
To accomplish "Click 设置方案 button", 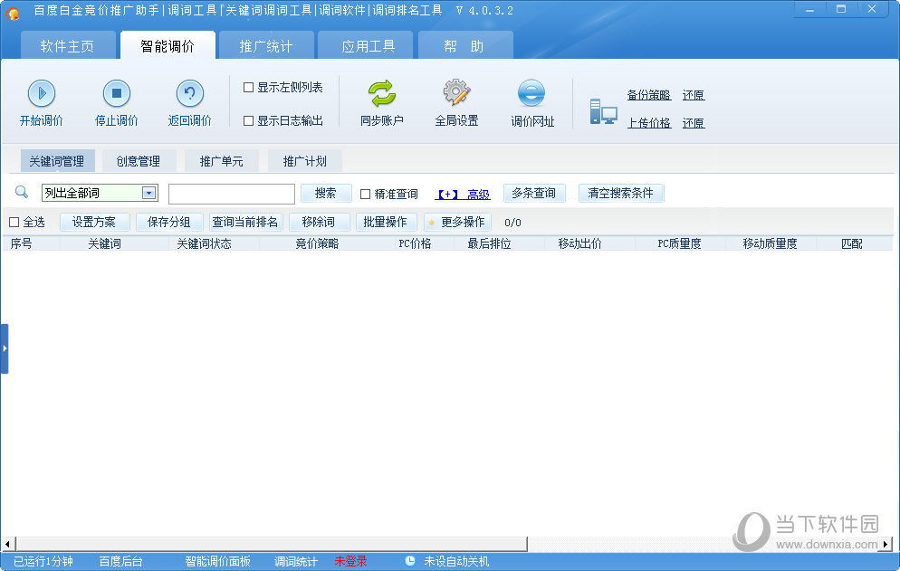I will (94, 222).
